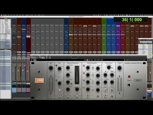Click the Tone Enhancer middle-right knob

click(112, 75)
